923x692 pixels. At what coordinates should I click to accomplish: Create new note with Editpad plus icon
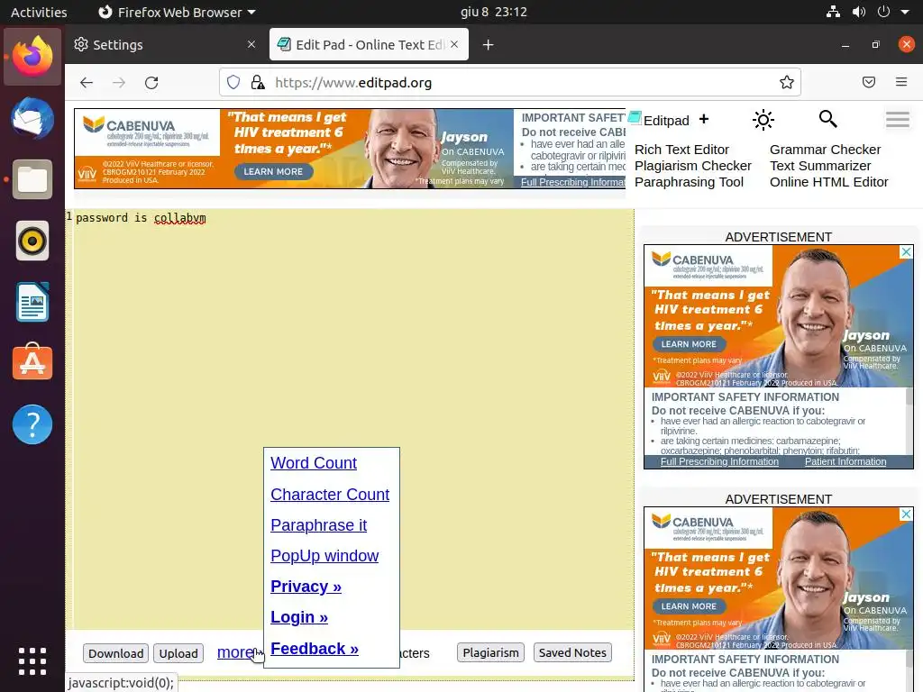pyautogui.click(x=704, y=119)
